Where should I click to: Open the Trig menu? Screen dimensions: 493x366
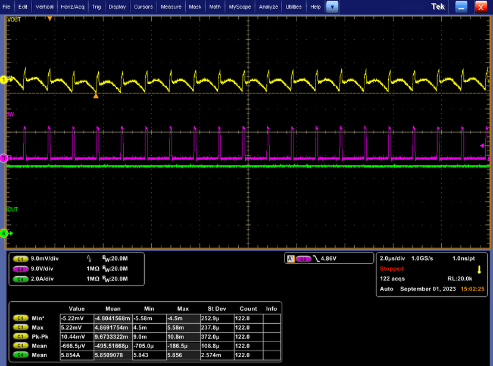pos(96,7)
